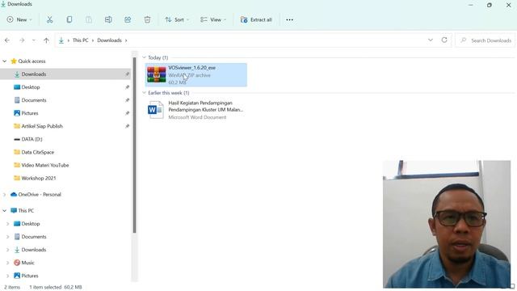The image size is (517, 291).
Task: Select Desktop under Quick access
Action: pyautogui.click(x=31, y=87)
